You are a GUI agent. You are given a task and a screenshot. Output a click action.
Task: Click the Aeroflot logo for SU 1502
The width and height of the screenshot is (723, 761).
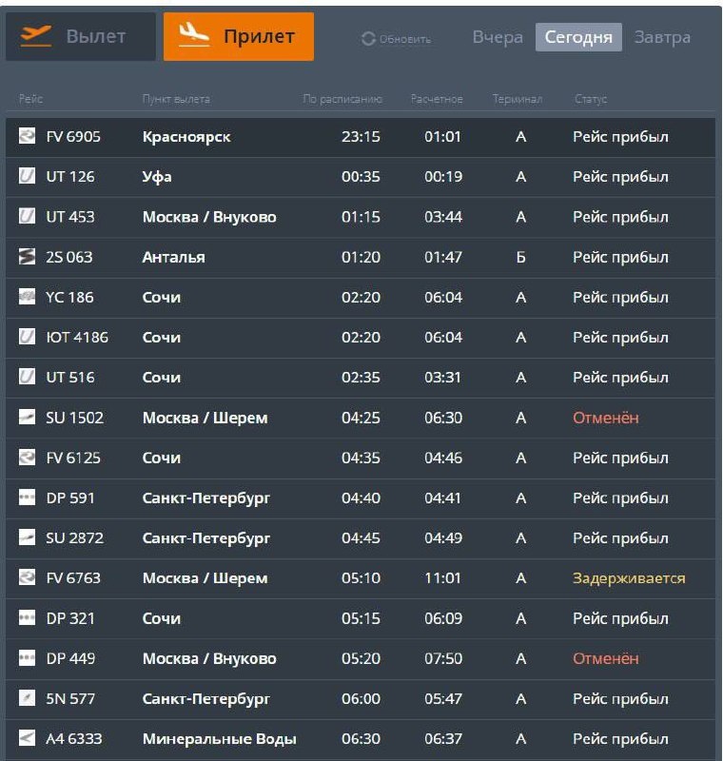pos(27,417)
